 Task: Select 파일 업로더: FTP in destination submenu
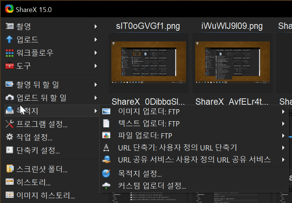click(194, 135)
